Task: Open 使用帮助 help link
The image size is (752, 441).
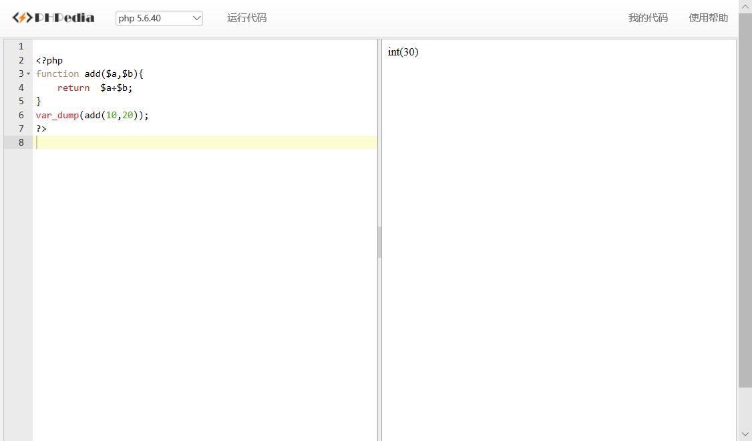Action: [x=709, y=18]
